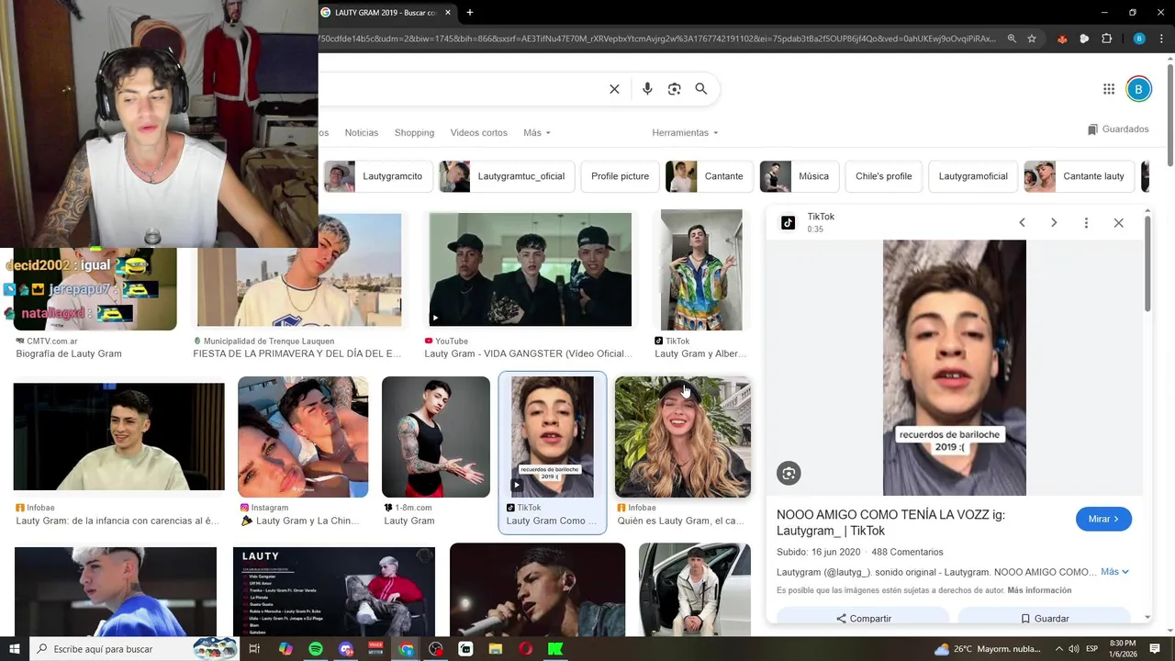The width and height of the screenshot is (1175, 661).
Task: Open three-dot options in preview panel
Action: (1086, 223)
